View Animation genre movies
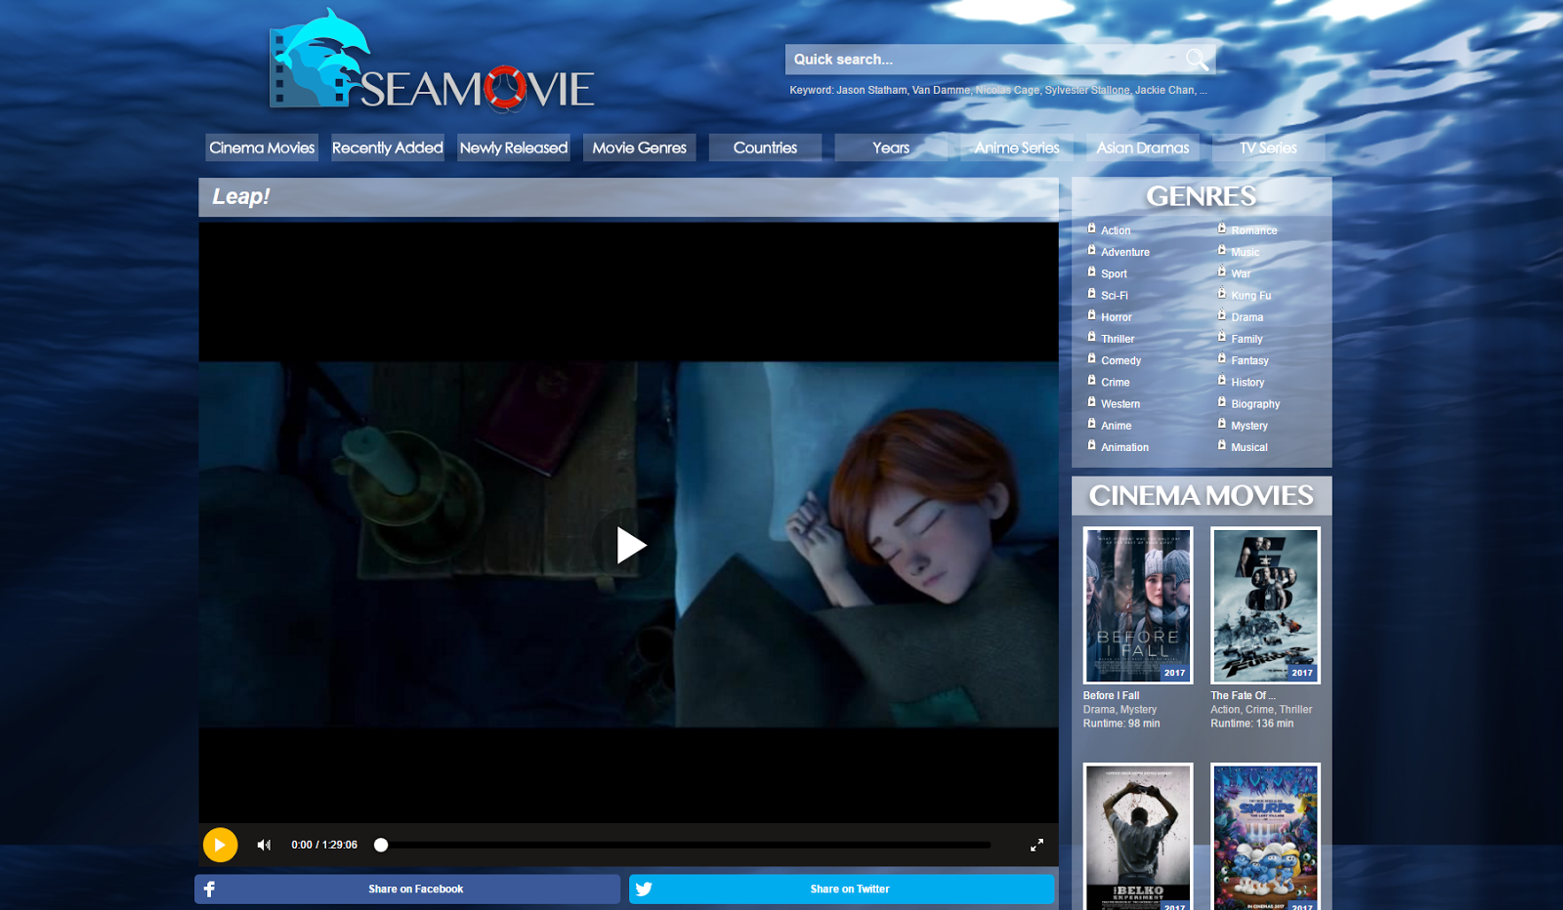Screen dimensions: 1563x910 coord(1125,447)
